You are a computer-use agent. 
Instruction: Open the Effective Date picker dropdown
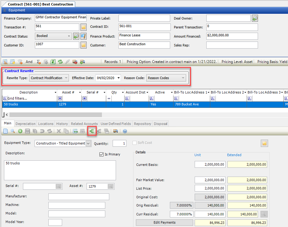119,78
